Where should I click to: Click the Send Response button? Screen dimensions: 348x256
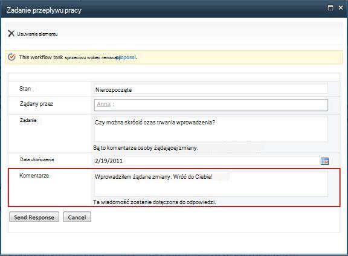34,217
